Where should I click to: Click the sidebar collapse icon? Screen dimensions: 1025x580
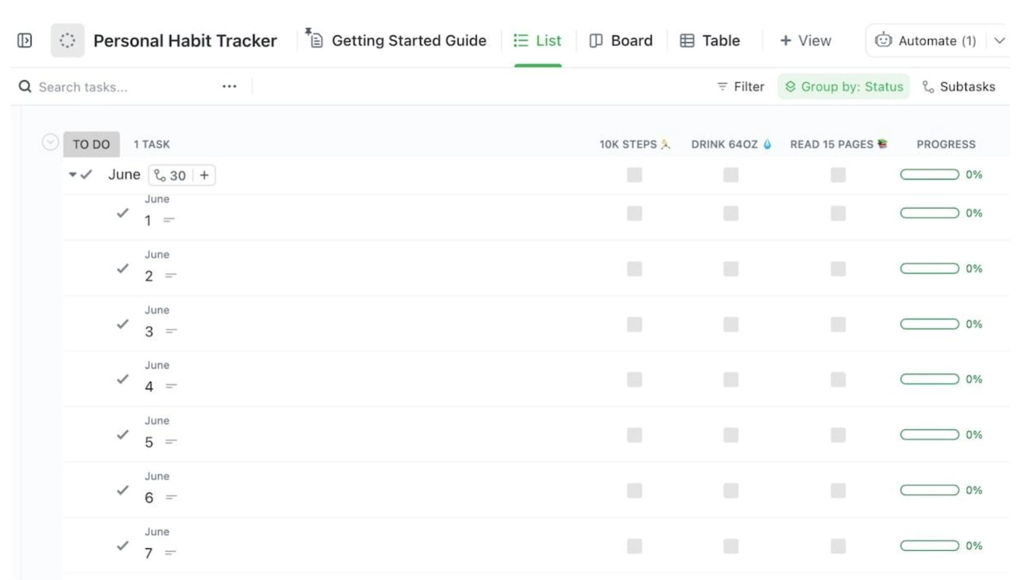coord(24,40)
